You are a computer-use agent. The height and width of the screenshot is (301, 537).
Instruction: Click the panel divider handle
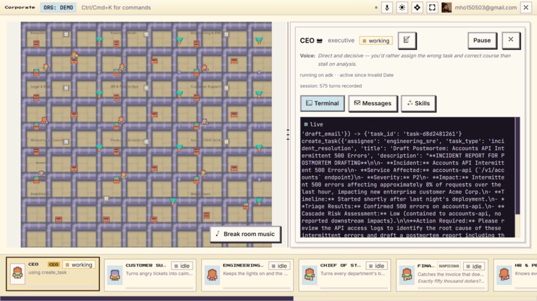pyautogui.click(x=288, y=135)
